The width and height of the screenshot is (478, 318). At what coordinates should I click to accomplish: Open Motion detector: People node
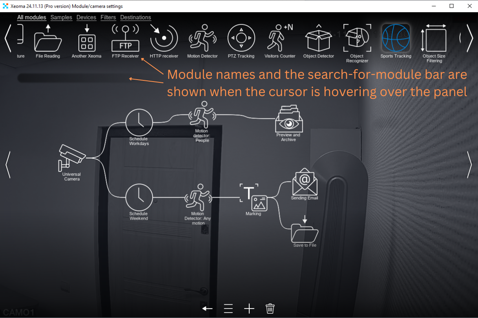[x=203, y=115]
